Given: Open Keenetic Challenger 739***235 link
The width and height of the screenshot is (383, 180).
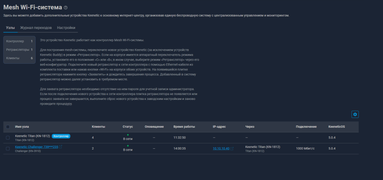Looking at the screenshot, I should point(36,147).
